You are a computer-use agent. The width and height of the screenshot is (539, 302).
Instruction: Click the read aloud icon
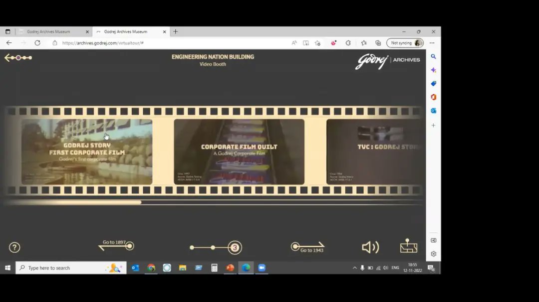(294, 43)
